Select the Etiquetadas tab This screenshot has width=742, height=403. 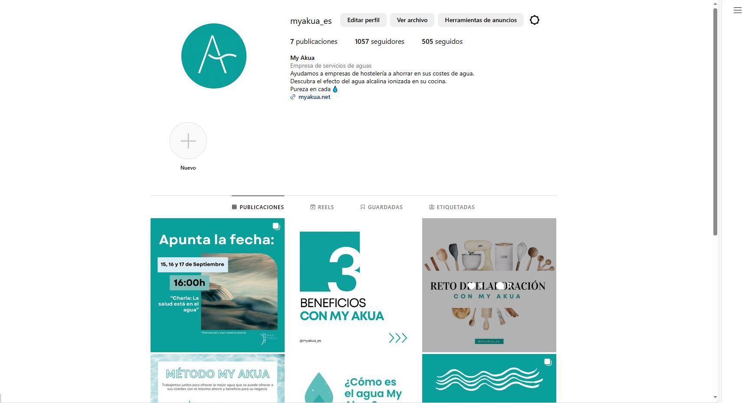452,207
